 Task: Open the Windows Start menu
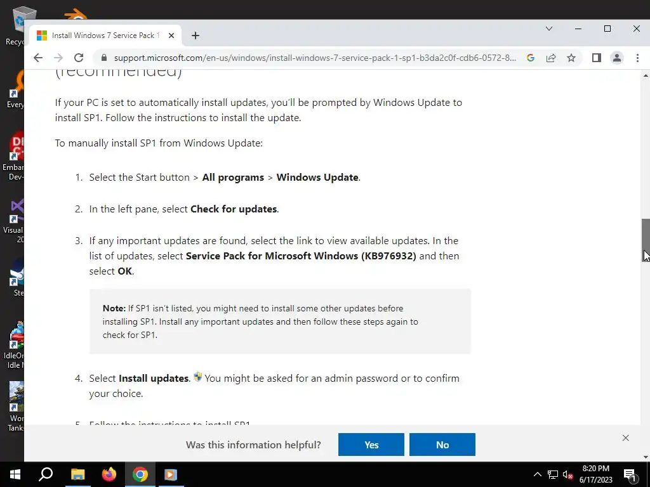coord(15,474)
